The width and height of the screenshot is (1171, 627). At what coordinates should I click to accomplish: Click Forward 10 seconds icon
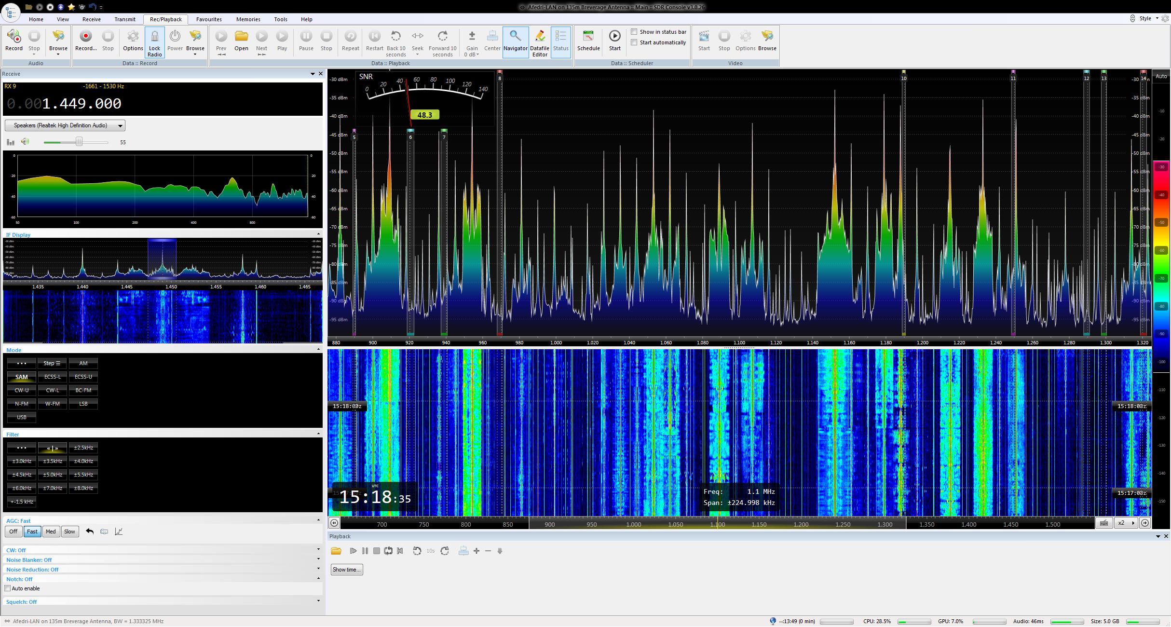point(442,37)
